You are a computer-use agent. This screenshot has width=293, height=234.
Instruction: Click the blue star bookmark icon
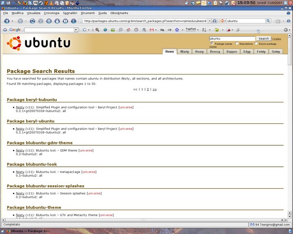coord(177,30)
